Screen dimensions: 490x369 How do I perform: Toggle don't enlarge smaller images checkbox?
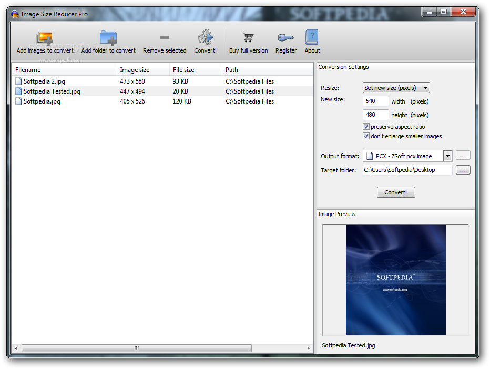click(366, 136)
